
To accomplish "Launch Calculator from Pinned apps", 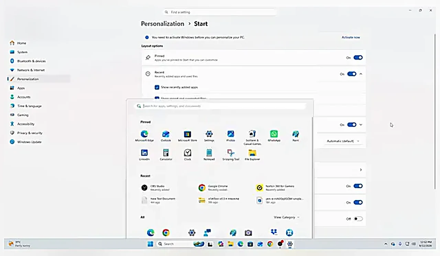I will click(x=166, y=154).
